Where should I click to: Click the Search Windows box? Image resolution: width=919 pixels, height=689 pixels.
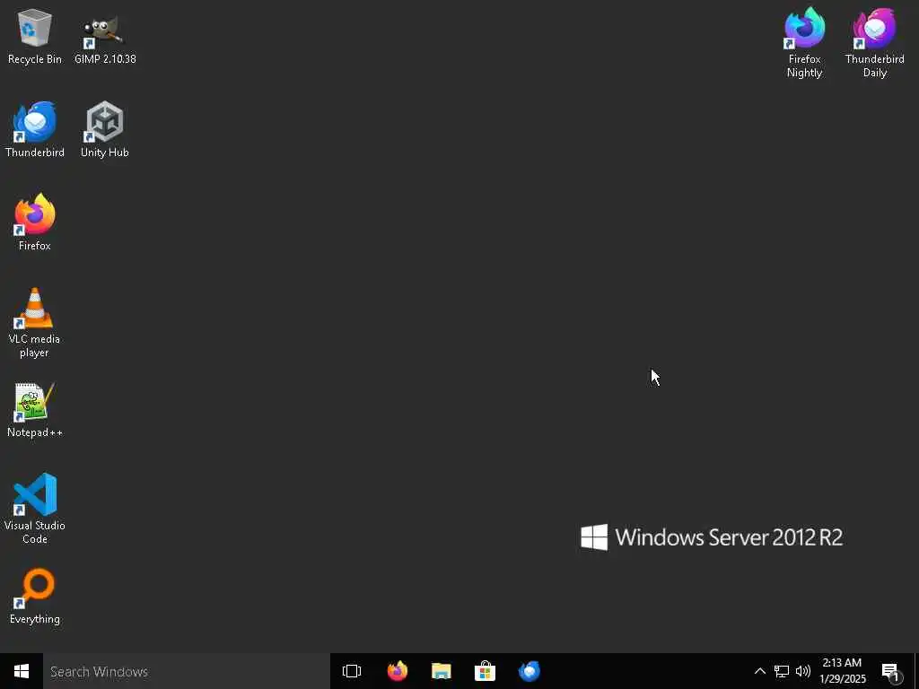187,671
